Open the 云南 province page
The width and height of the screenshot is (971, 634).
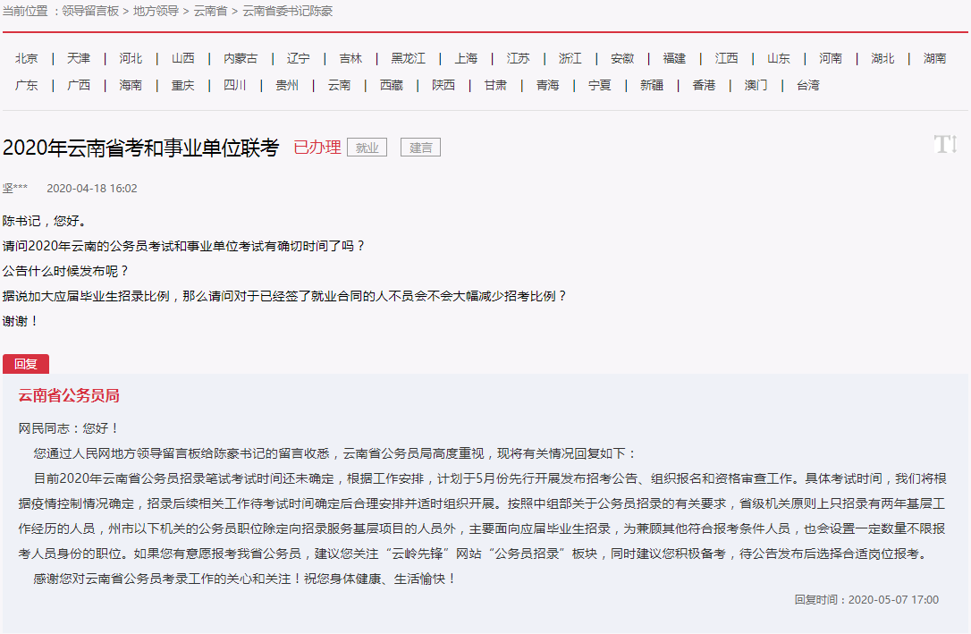click(x=339, y=85)
